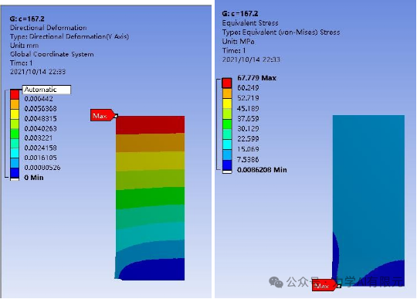This screenshot has width=417, height=299.
Task: Click the orange swatch beside 0.0056368
Action: pos(15,104)
